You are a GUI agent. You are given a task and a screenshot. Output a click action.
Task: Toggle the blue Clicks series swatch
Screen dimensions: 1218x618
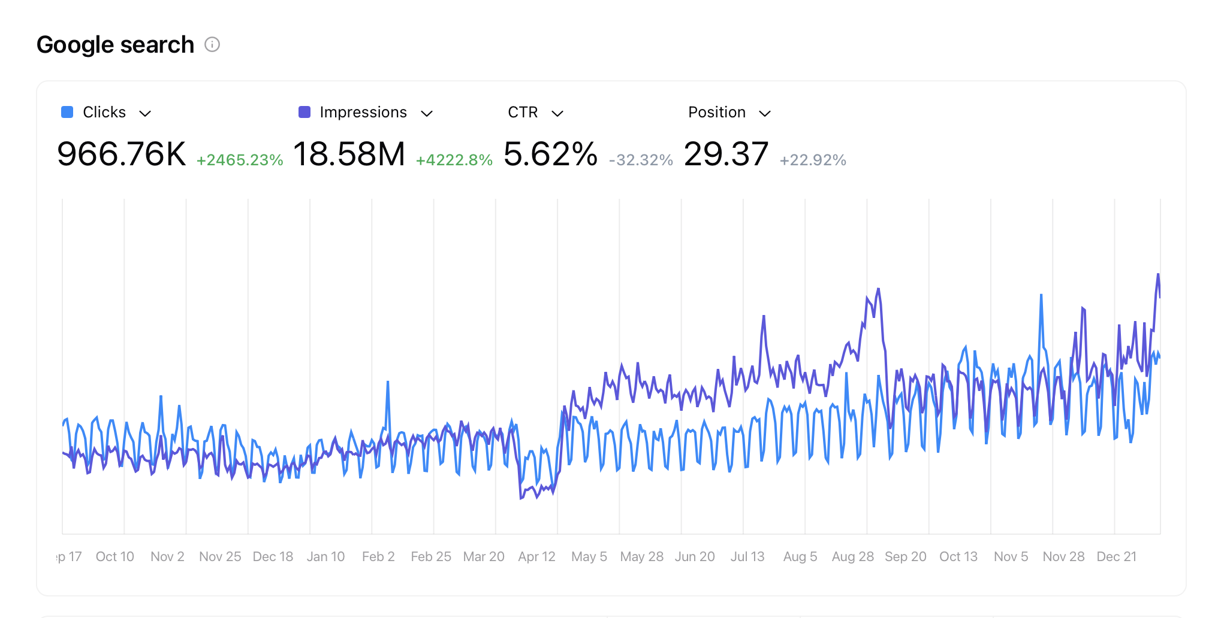tap(67, 112)
